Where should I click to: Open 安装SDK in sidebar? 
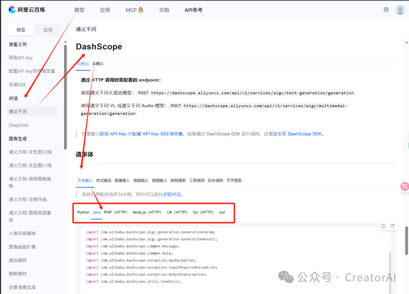[x=17, y=84]
